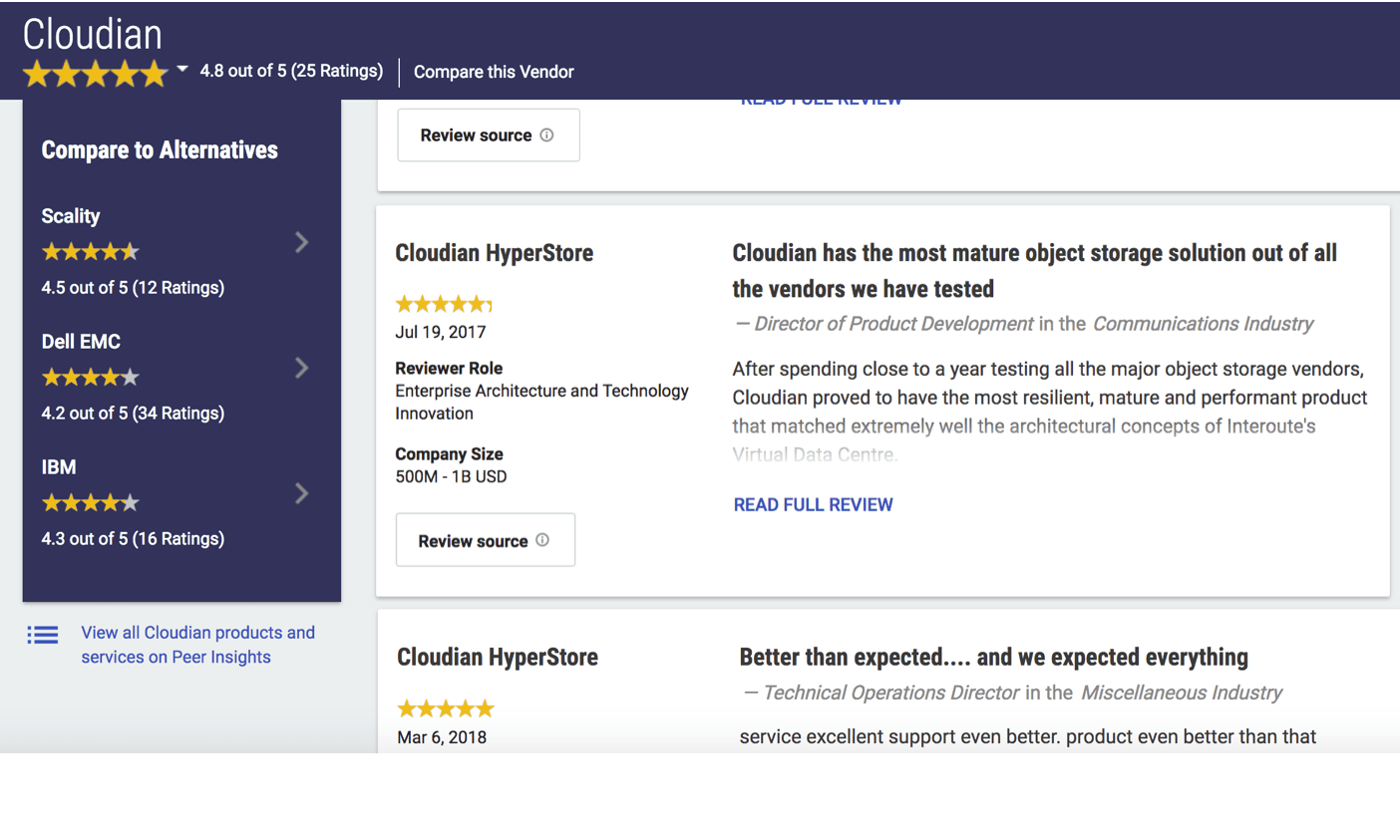Click Review source button under 500M - 1B USD
The height and width of the screenshot is (831, 1400).
485,541
